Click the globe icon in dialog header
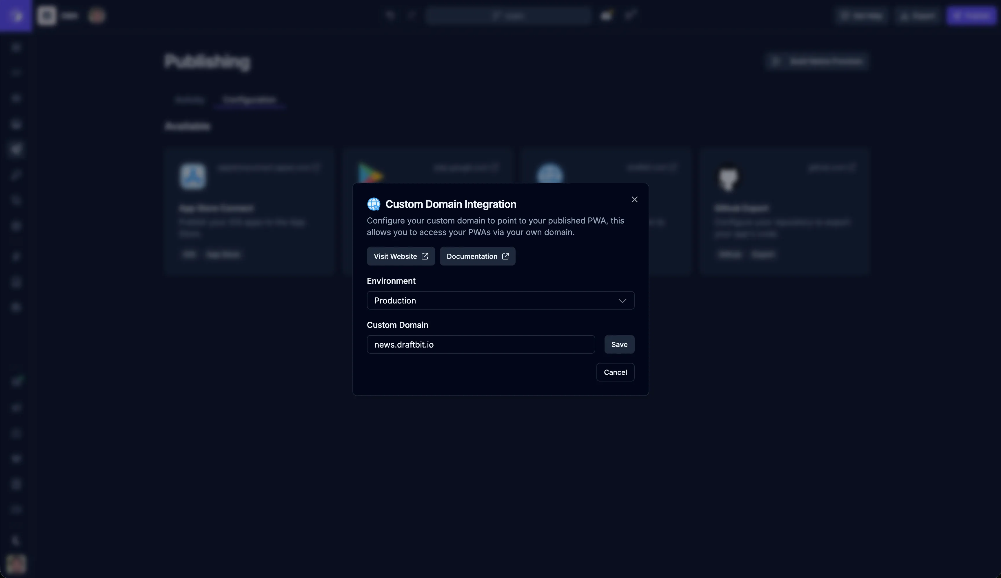Viewport: 1001px width, 578px height. [x=374, y=204]
